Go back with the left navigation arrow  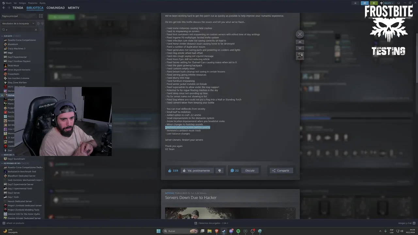[4, 8]
